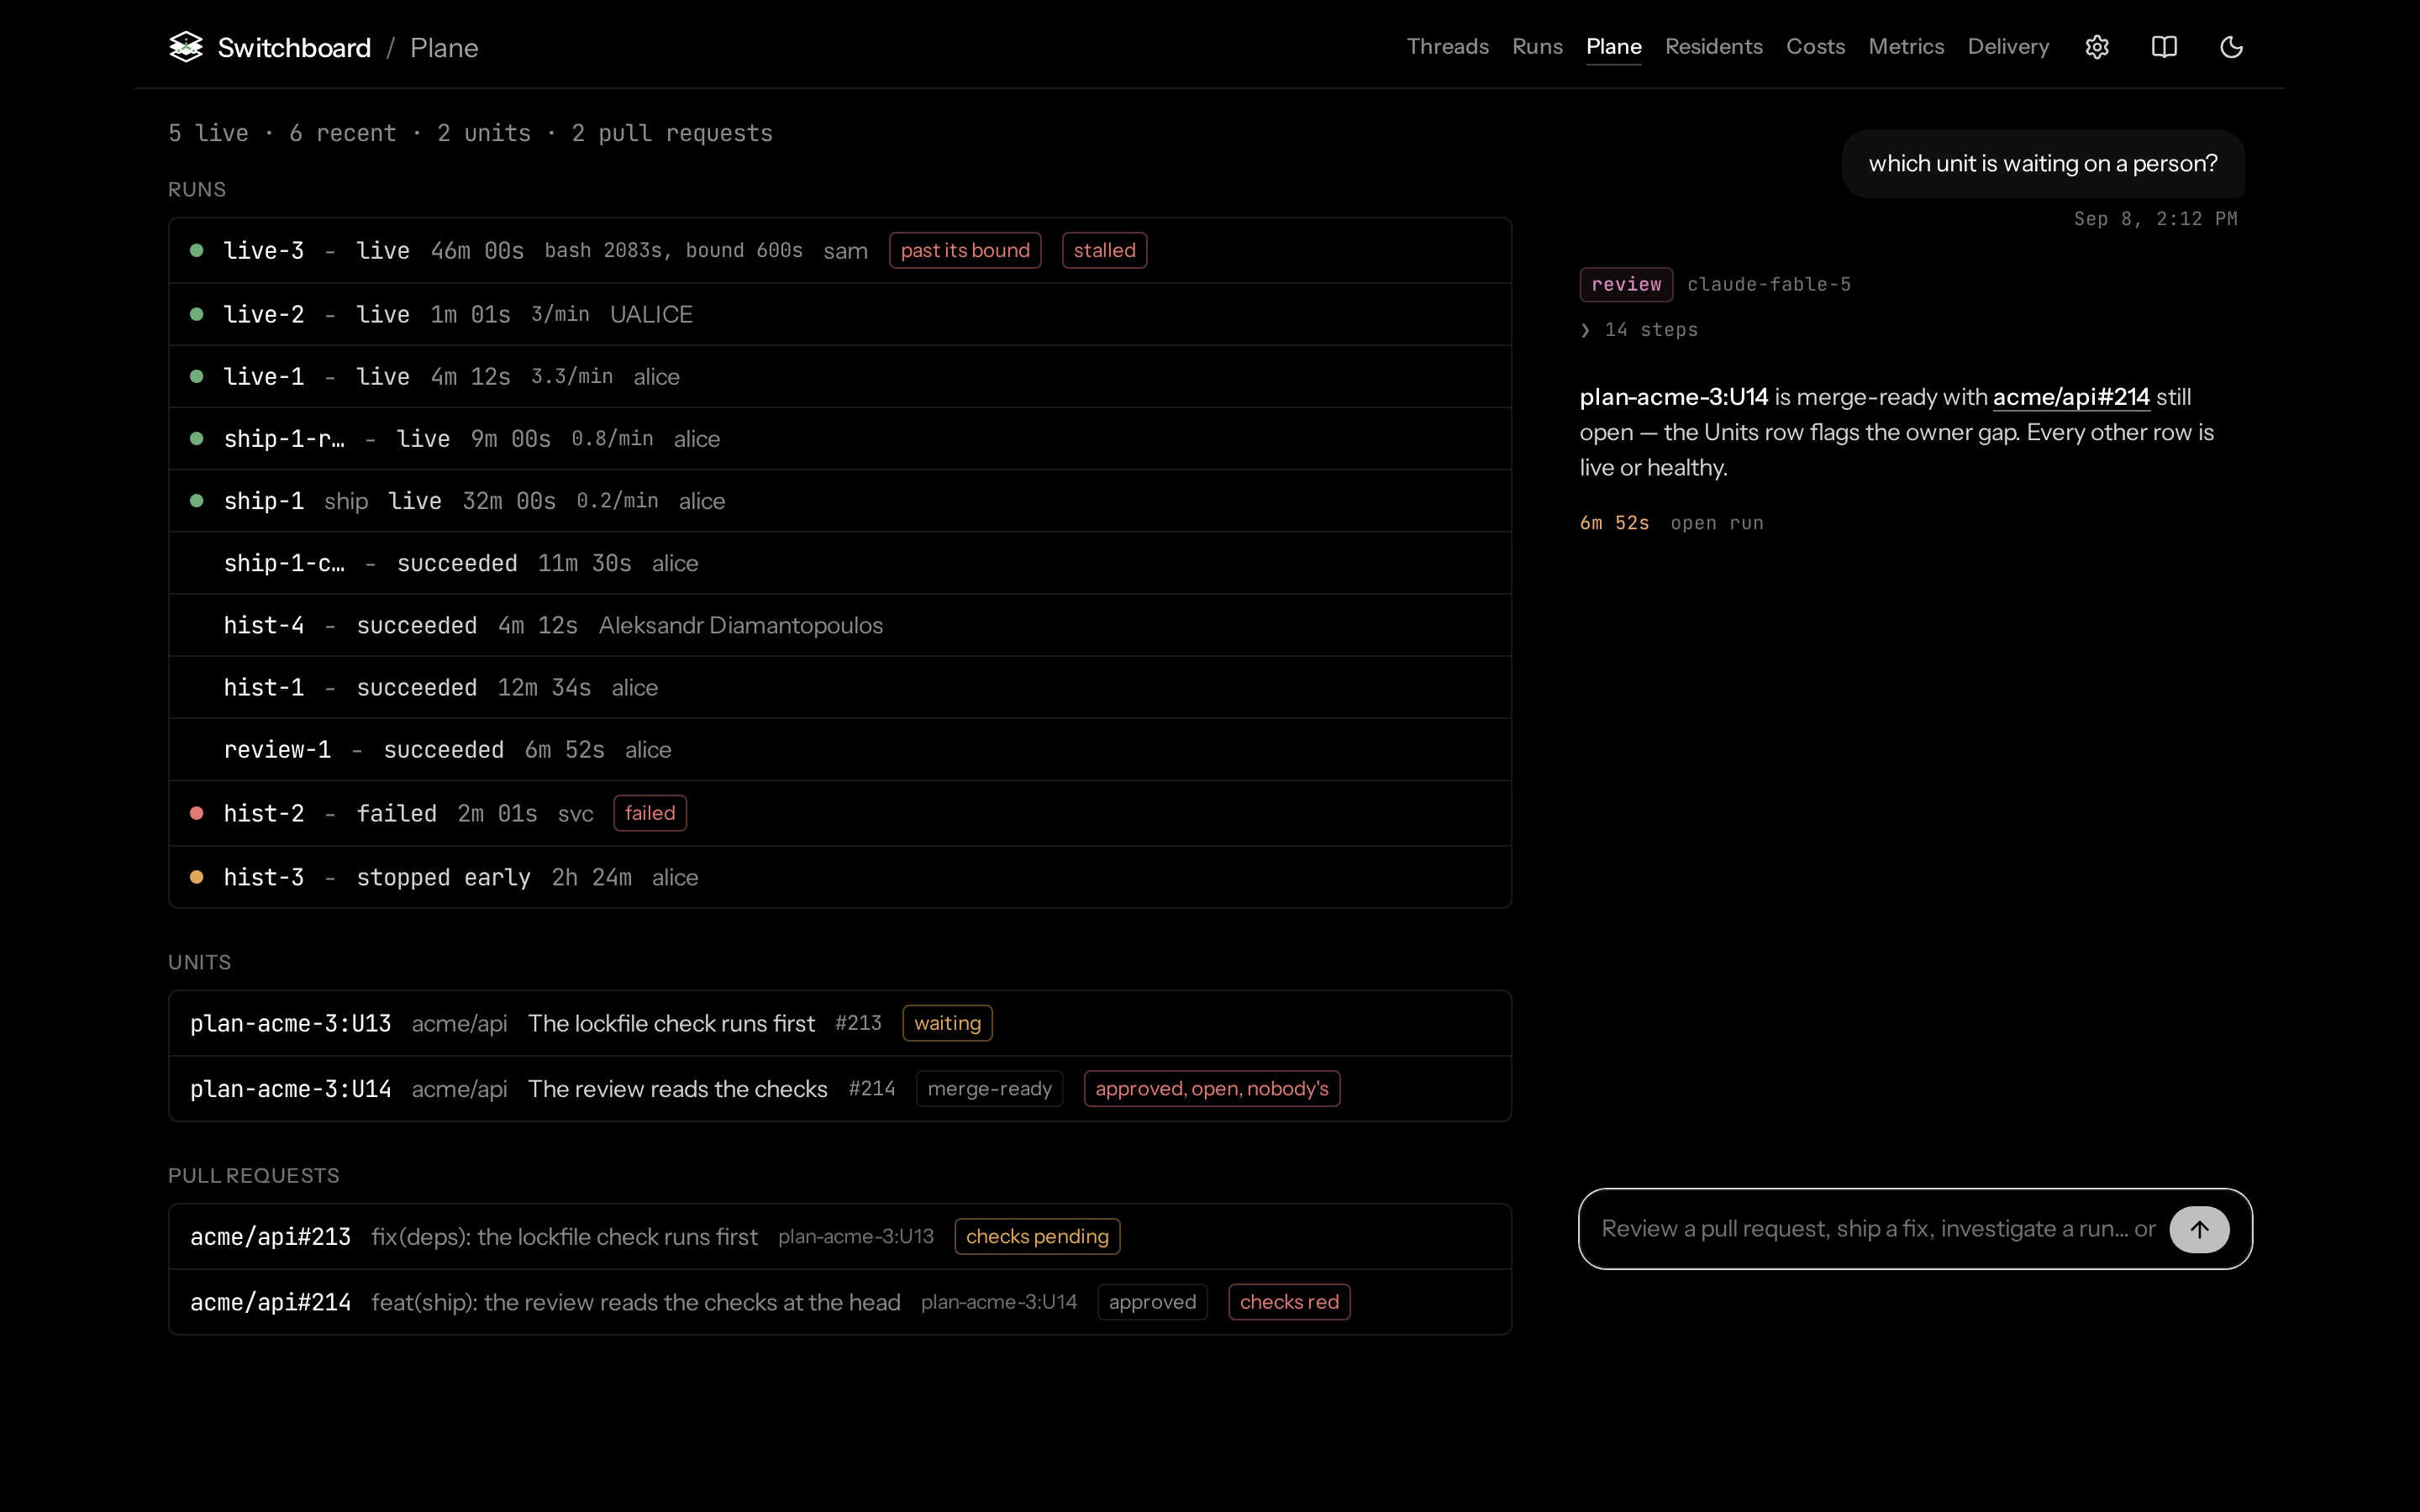Click the 'checks red' badge
The image size is (2420, 1512).
coord(1289,1302)
